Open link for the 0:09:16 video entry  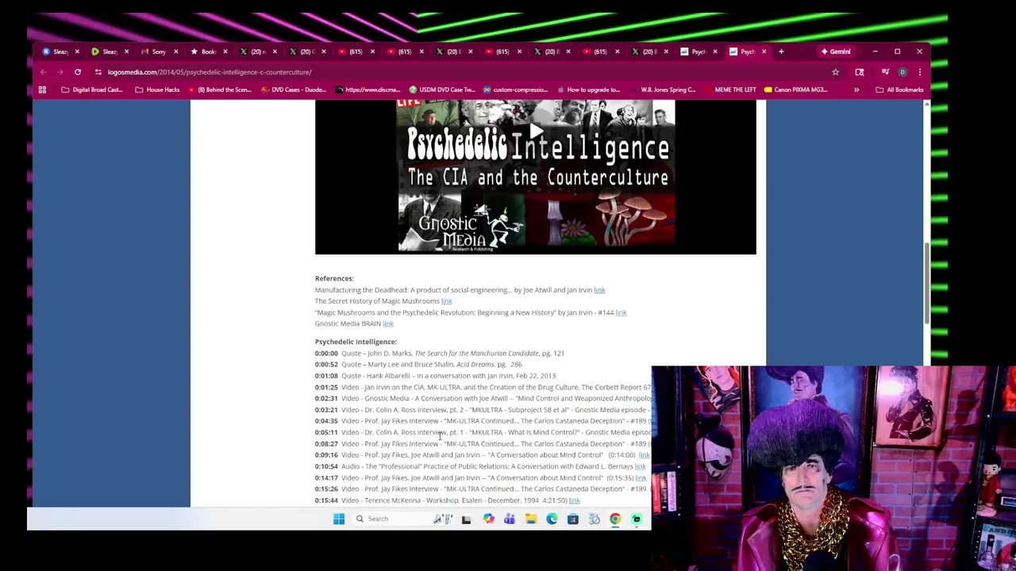pos(644,455)
